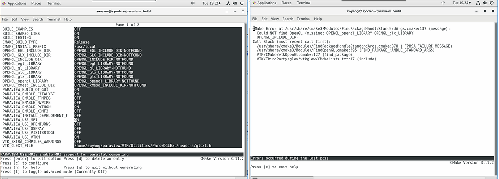
Task: Click the BUILD_TESTING option name
Action: (16, 38)
